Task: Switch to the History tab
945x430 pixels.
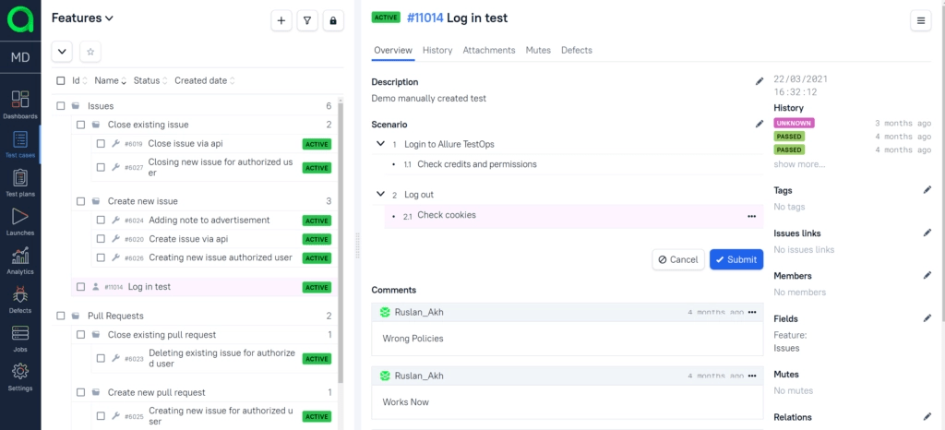Action: click(437, 50)
